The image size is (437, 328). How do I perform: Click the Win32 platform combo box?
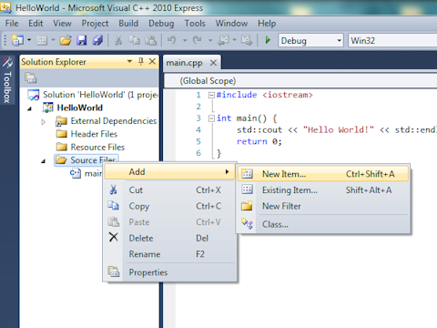[392, 40]
